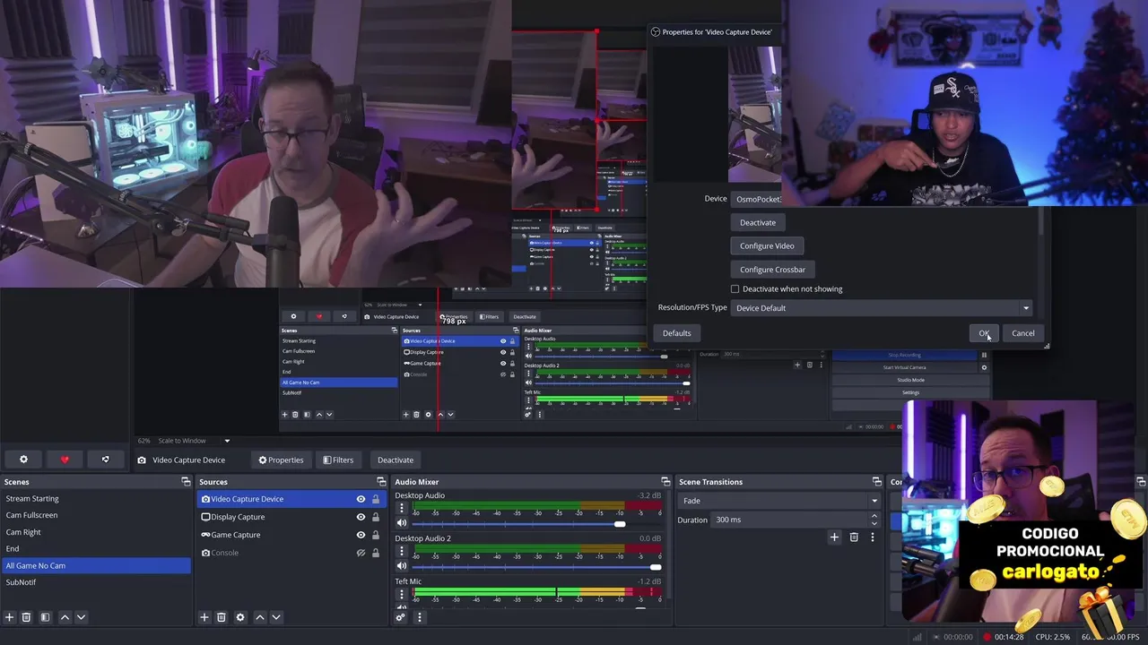Click the red heart icon button

(65, 460)
